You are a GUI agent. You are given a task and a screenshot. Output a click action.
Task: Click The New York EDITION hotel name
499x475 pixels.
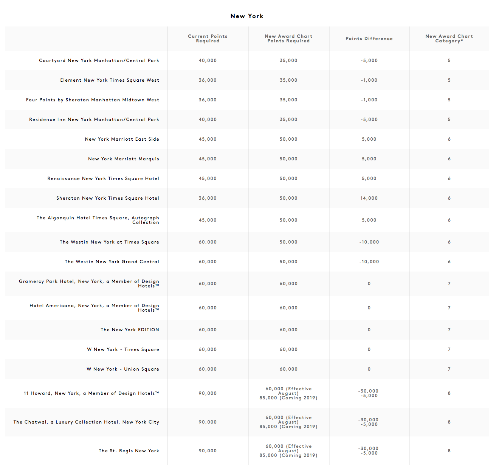(130, 330)
